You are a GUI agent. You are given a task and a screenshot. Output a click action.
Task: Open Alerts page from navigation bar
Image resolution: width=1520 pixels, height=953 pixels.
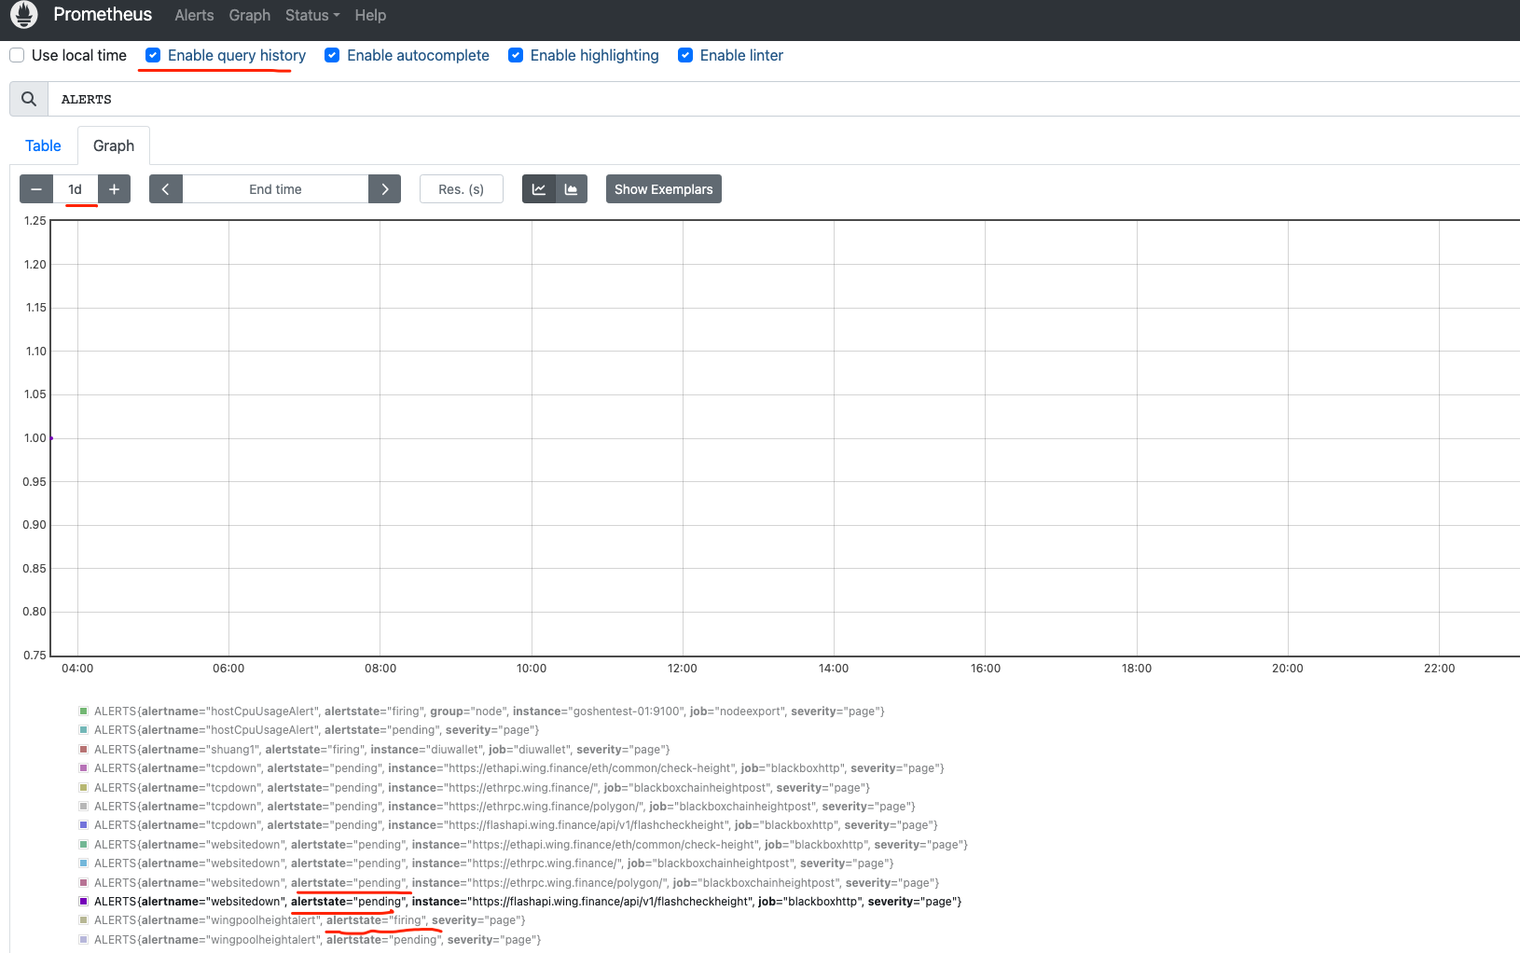click(194, 15)
